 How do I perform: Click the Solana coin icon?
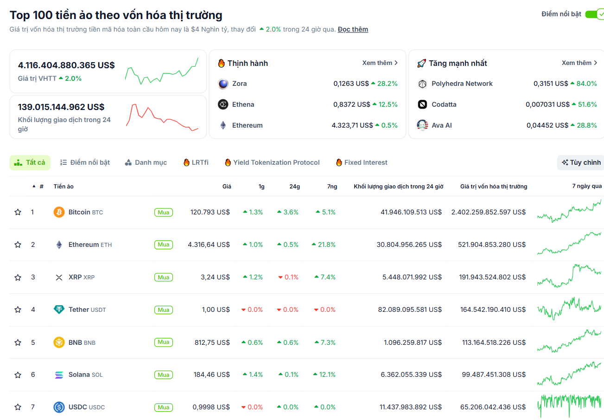[x=59, y=375]
